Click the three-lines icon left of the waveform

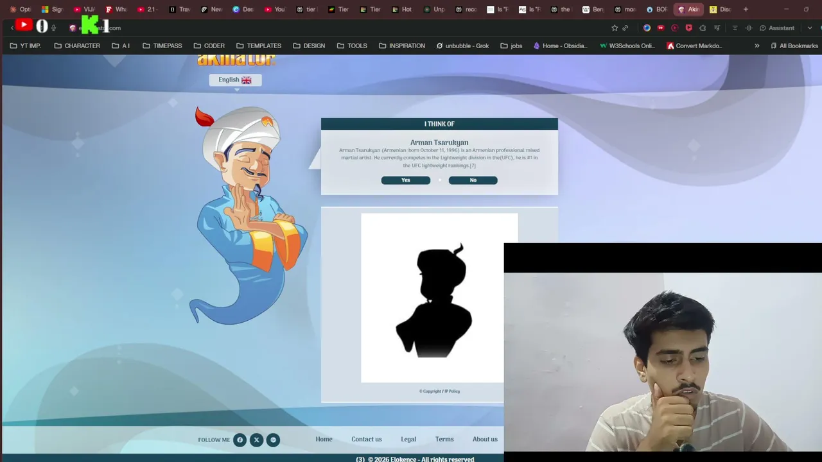tap(735, 28)
